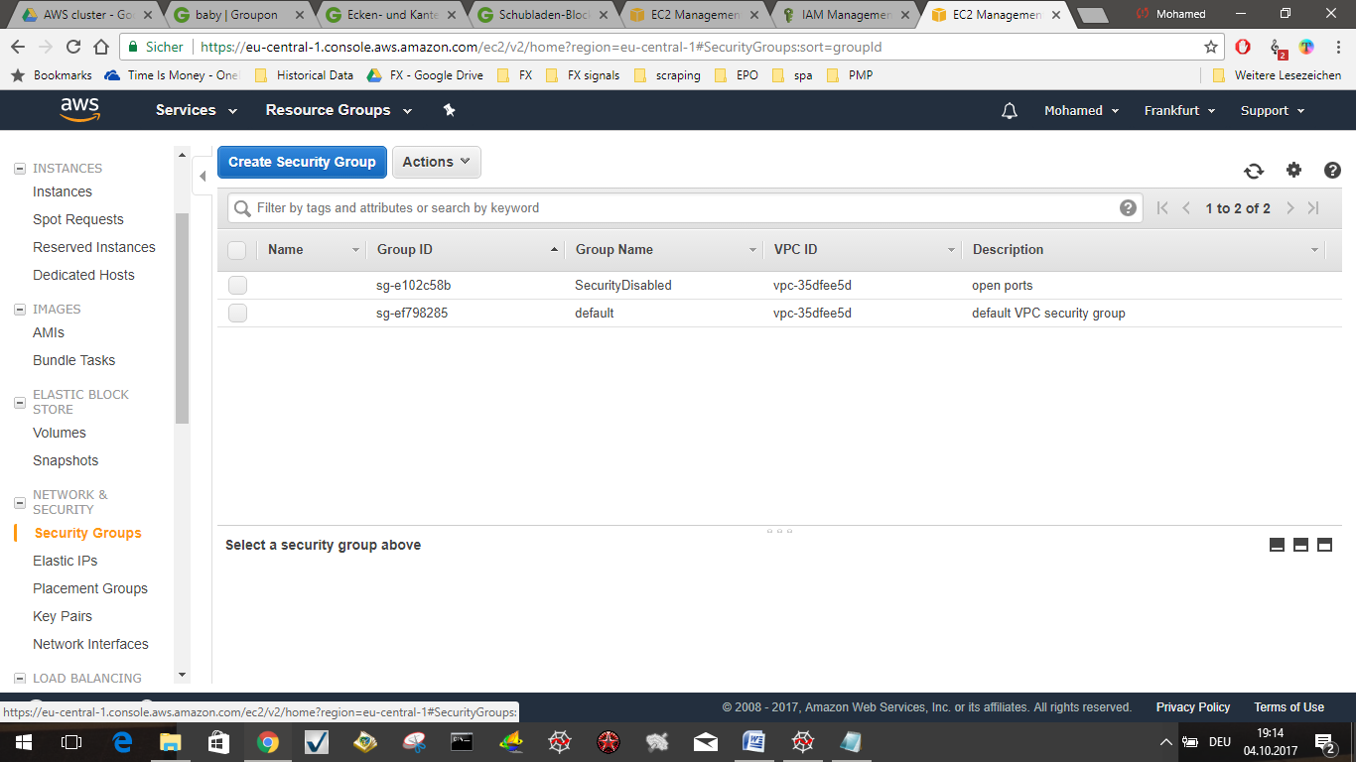The height and width of the screenshot is (762, 1356).
Task: Open the Historical Data bookmark folder
Action: coord(305,75)
